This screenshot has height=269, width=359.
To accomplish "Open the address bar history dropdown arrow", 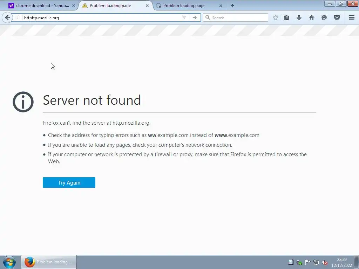I will coord(184,18).
